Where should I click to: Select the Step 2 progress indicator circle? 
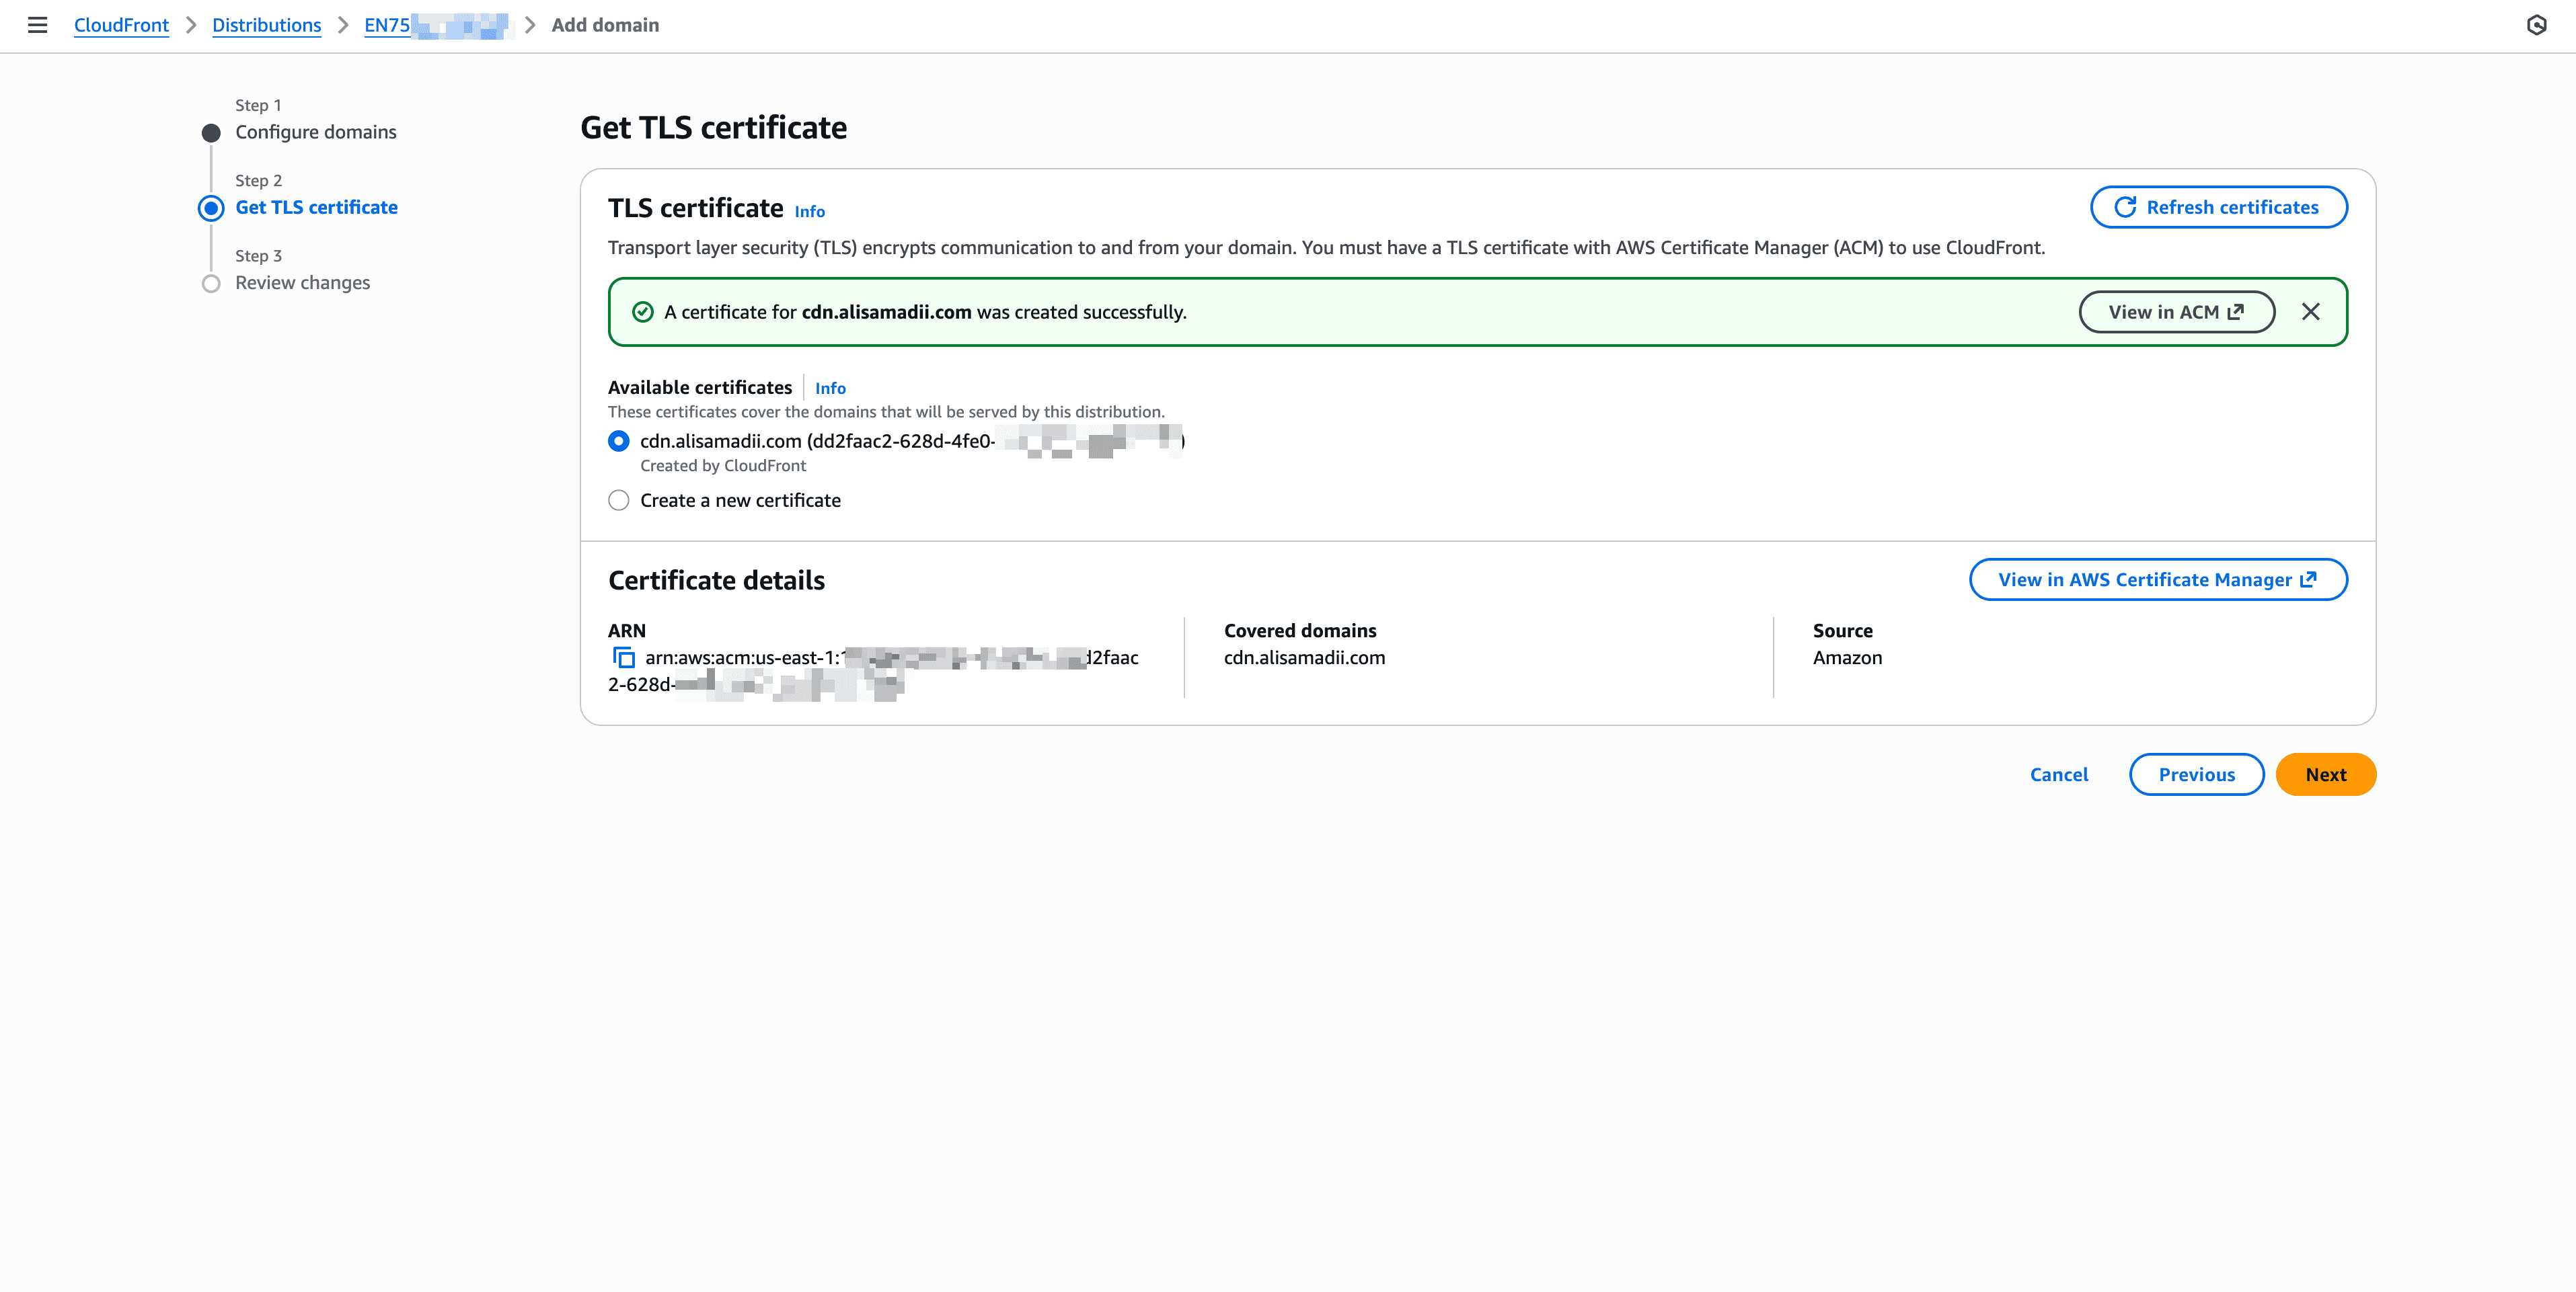coord(210,208)
